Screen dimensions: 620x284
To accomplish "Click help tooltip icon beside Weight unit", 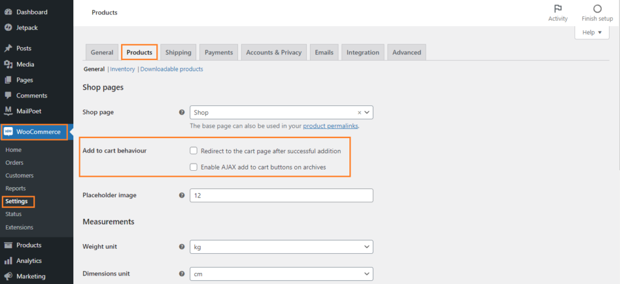I will (x=182, y=246).
